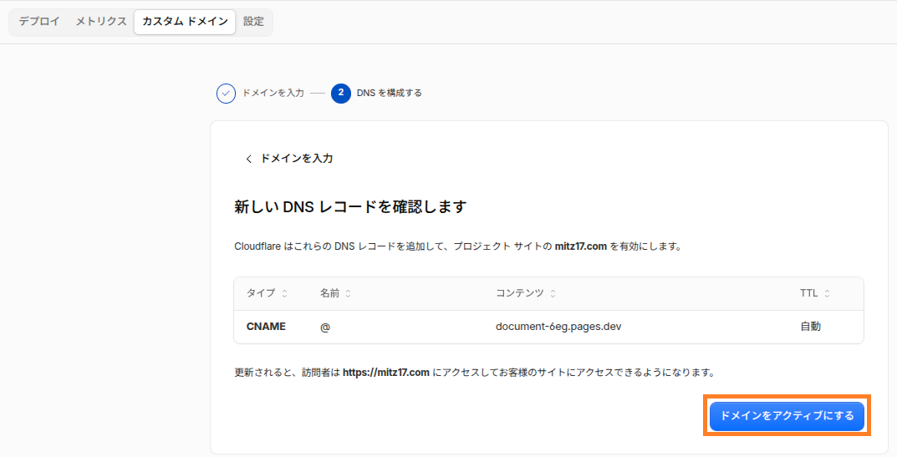Click the @ name cell
Image resolution: width=897 pixels, height=457 pixels.
pos(325,328)
